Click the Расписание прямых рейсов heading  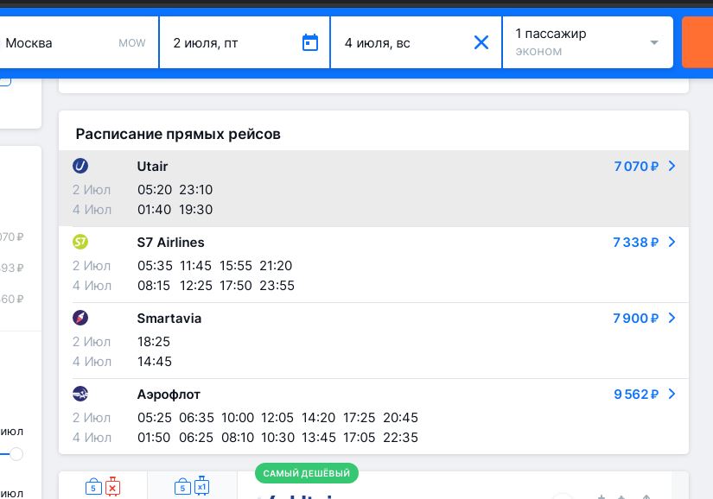(x=178, y=134)
